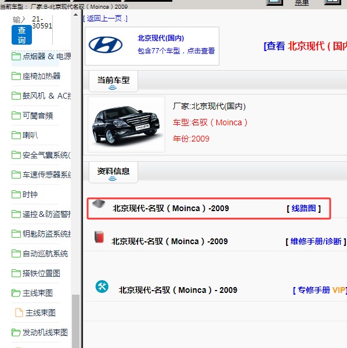Click the 返回上一页 link
Screen dimensions: 347x348
click(x=105, y=19)
